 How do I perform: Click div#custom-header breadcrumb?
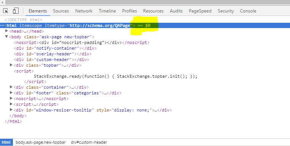[89, 142]
